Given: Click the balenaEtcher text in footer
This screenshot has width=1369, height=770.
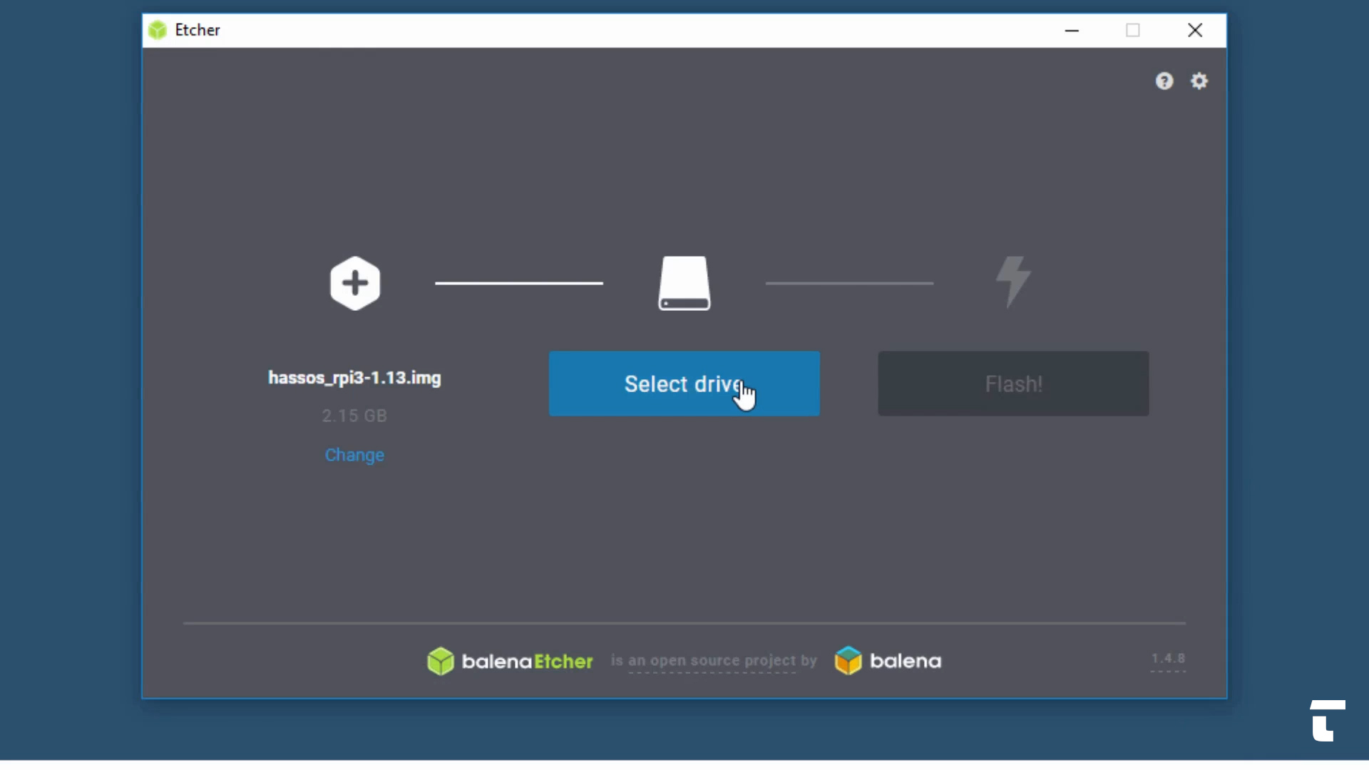Looking at the screenshot, I should point(527,662).
